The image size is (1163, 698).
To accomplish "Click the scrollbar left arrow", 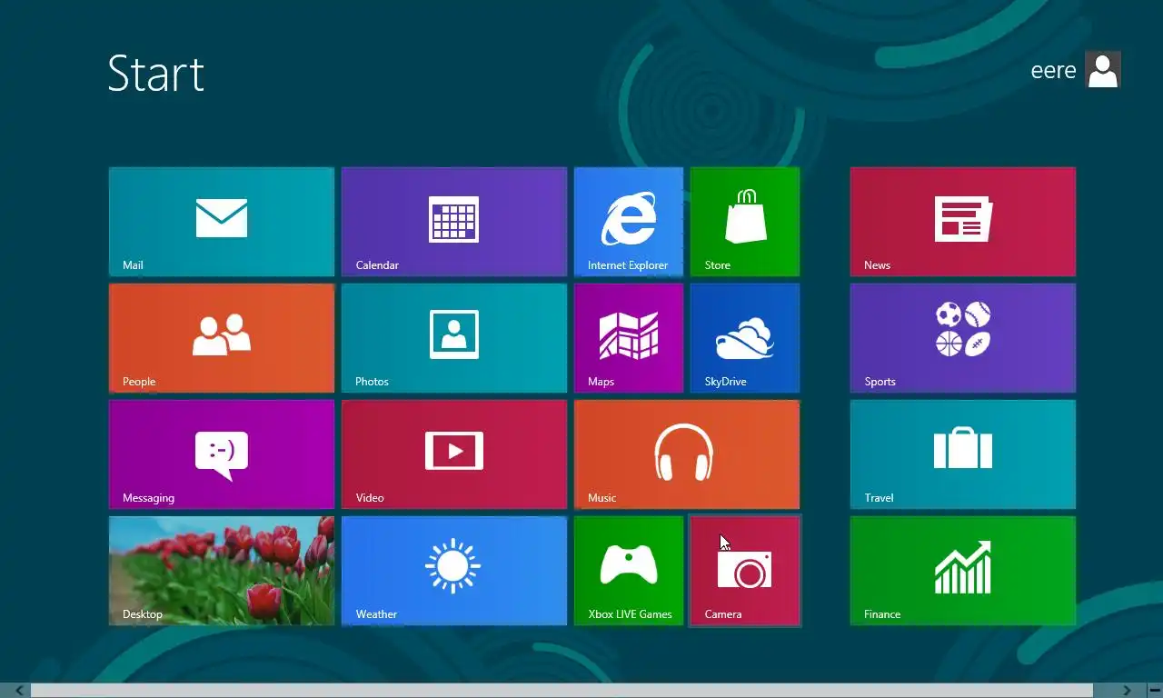I will click(20, 691).
